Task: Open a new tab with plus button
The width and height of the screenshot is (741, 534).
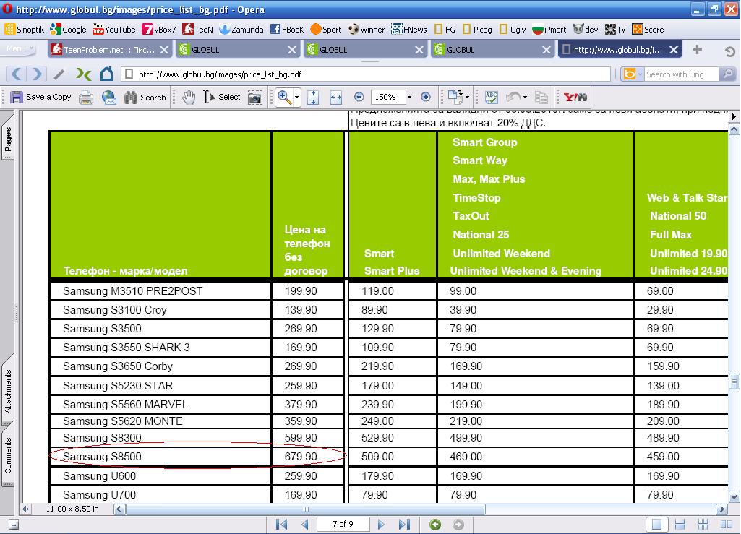Action: pyautogui.click(x=697, y=50)
